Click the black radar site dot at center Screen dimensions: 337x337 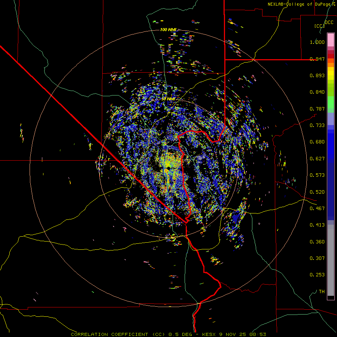[168, 168]
